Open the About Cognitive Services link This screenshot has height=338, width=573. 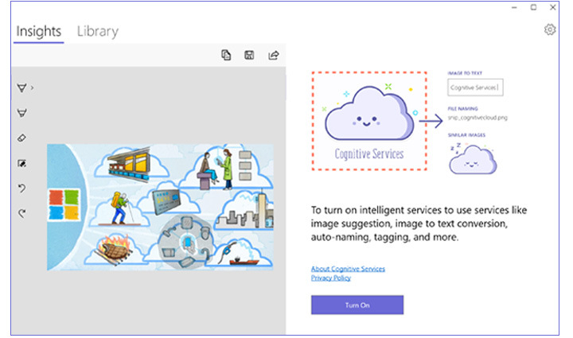pyautogui.click(x=348, y=269)
